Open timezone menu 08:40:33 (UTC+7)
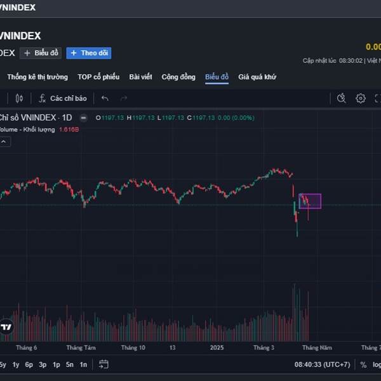Viewport: 381px width, 381px height. point(322,364)
